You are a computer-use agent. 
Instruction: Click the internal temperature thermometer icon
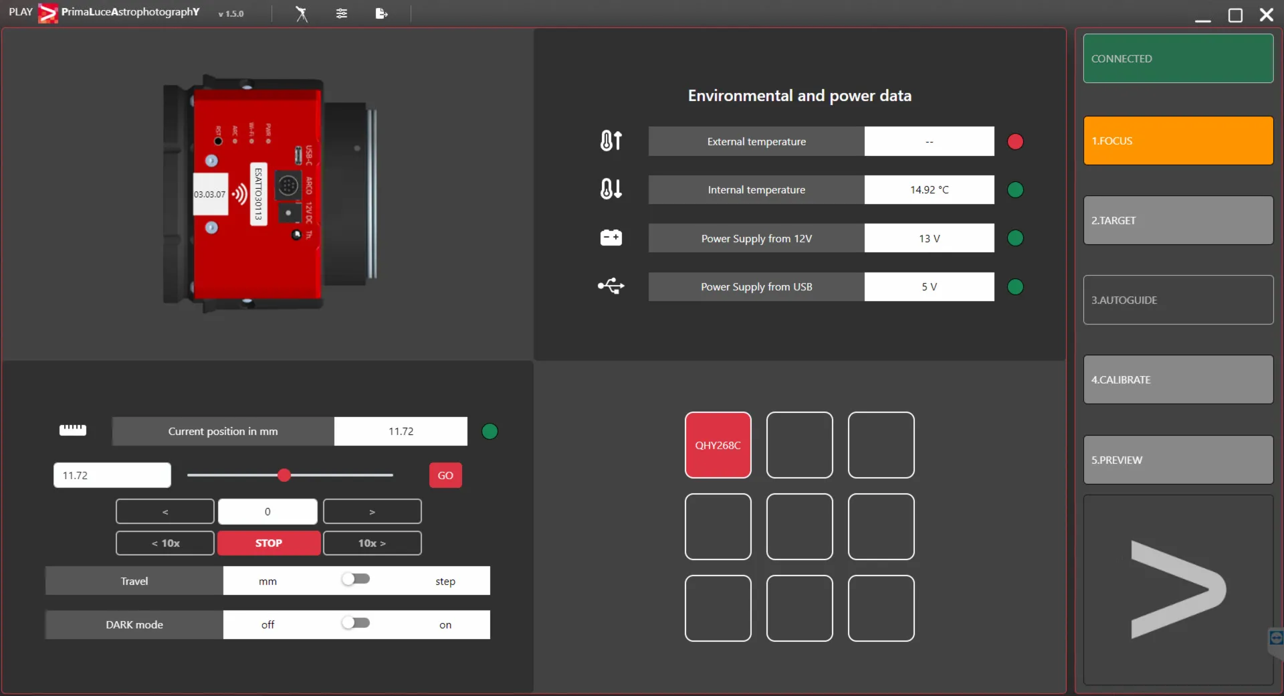click(611, 189)
